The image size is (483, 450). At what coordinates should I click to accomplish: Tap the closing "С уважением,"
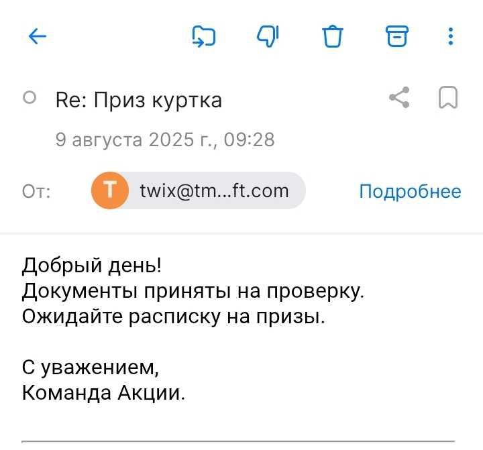tap(91, 368)
